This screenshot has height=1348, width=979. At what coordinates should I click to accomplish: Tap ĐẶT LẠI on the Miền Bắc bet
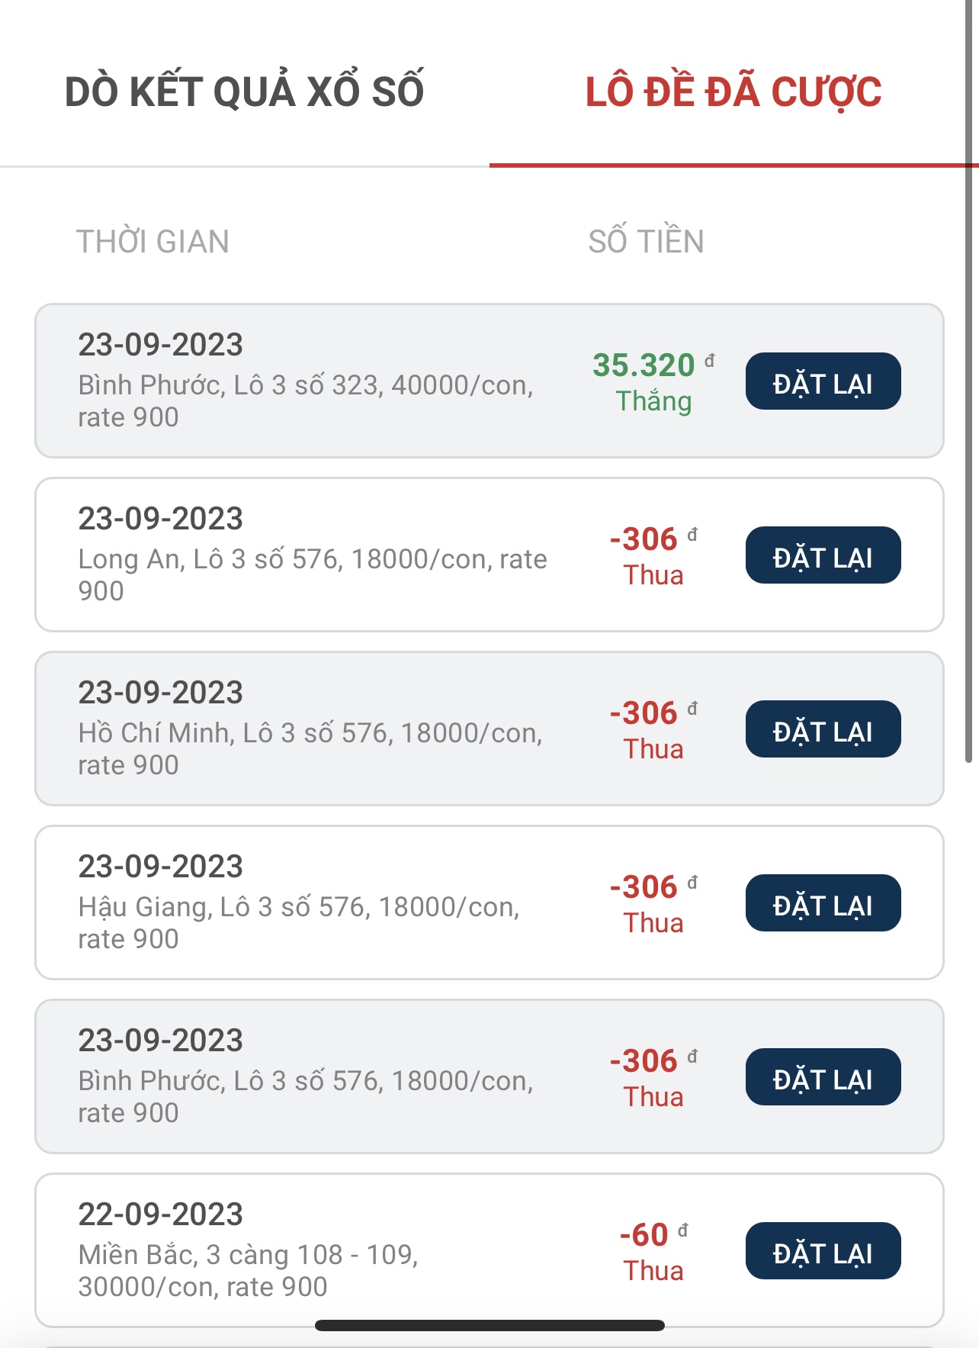click(823, 1251)
